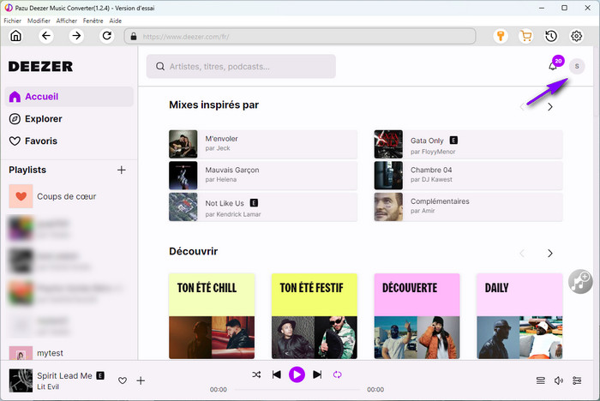
Task: Like the track Spirit Lead Me
Action: coord(123,380)
